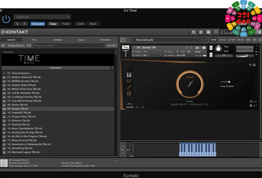Viewport: 262px width, 178px height.
Task: Open the Output channel dropdown
Action: click(147, 51)
